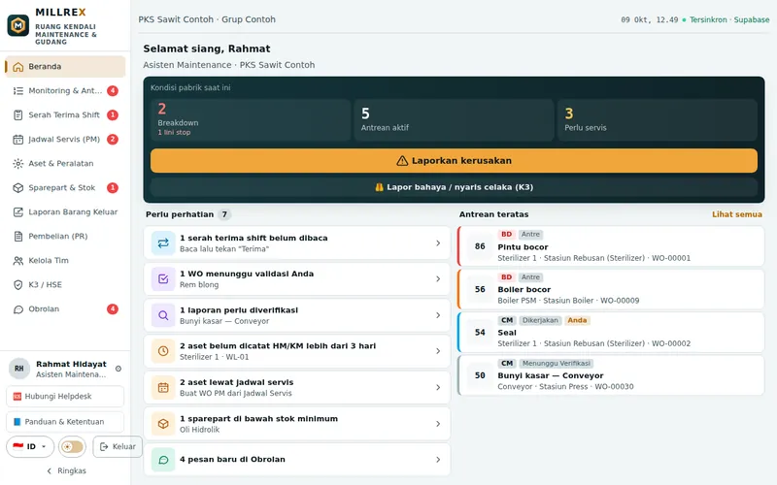Click the chat icon in pesan baru card
This screenshot has width=777, height=485.
click(x=163, y=460)
